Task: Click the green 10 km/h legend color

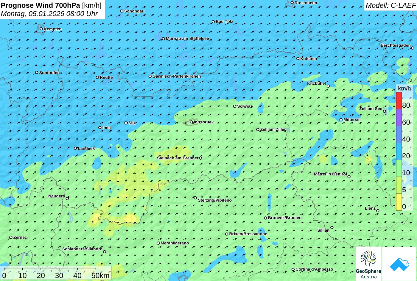Action: click(x=399, y=168)
